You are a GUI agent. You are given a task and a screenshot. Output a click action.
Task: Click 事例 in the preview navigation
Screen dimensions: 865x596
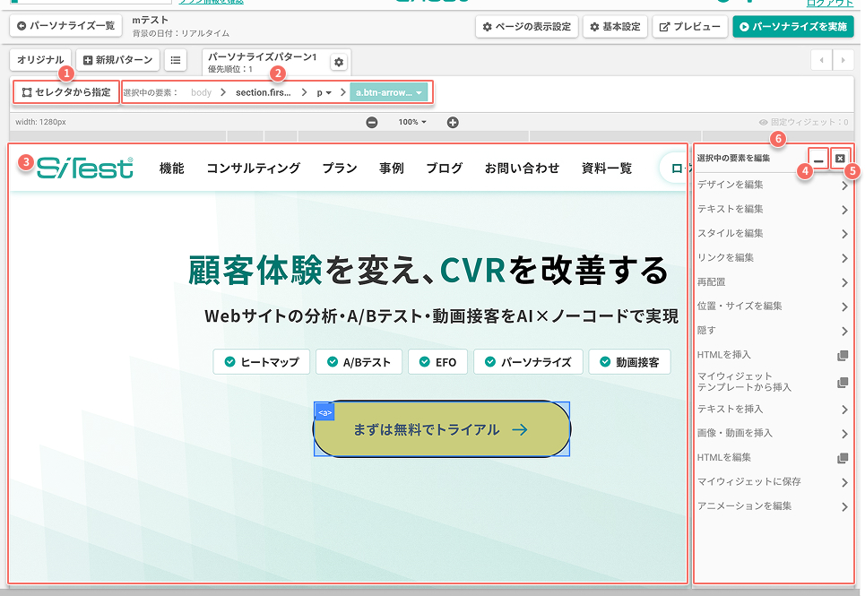pyautogui.click(x=392, y=168)
